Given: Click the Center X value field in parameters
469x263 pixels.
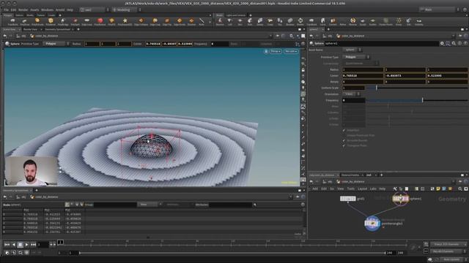Looking at the screenshot, I should [363, 76].
